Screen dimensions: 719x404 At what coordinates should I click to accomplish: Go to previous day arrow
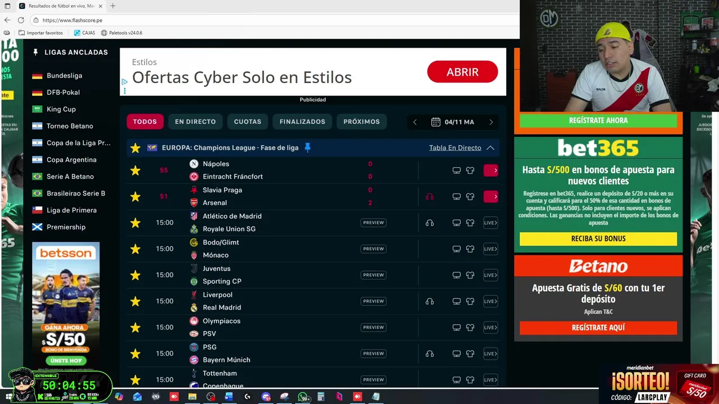(415, 122)
